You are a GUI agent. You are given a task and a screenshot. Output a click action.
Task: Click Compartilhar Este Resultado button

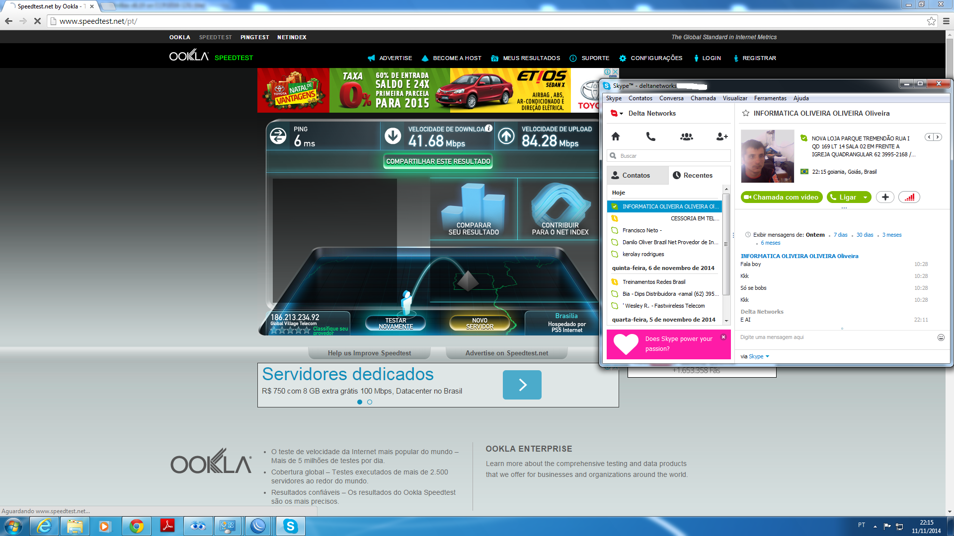click(438, 161)
